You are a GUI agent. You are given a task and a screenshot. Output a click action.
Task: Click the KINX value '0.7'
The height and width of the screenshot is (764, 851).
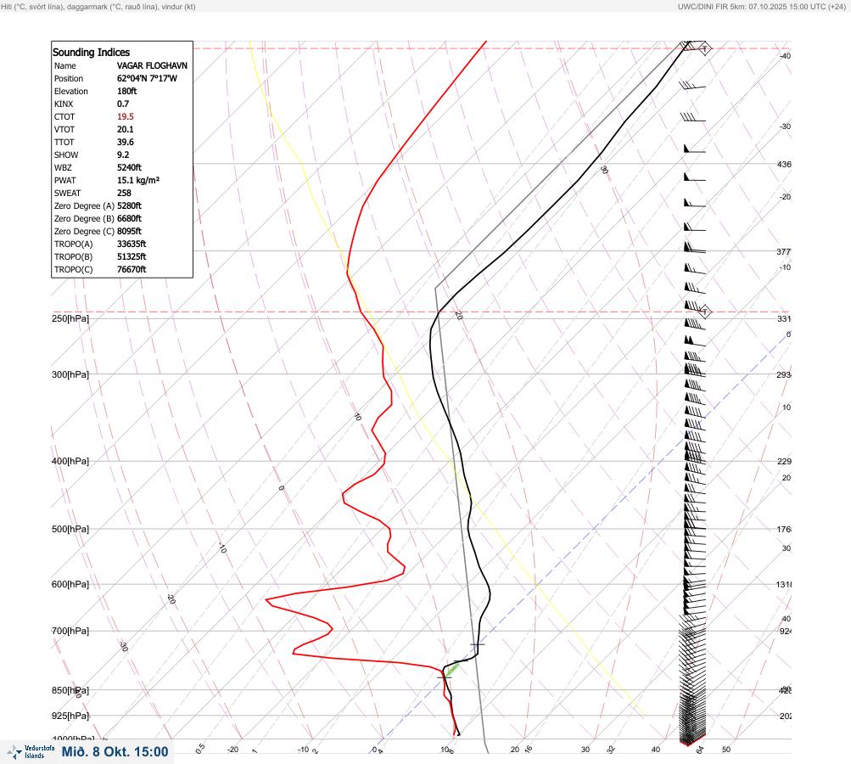click(123, 104)
